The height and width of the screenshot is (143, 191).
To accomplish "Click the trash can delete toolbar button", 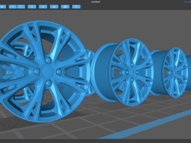I will (32, 7).
